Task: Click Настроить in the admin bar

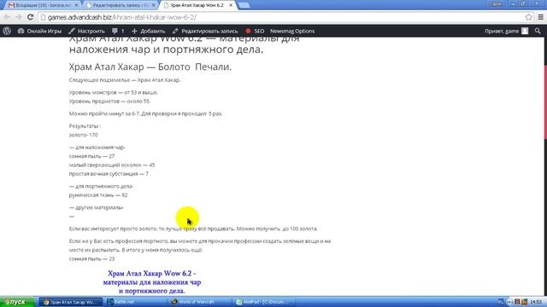Action: point(86,31)
